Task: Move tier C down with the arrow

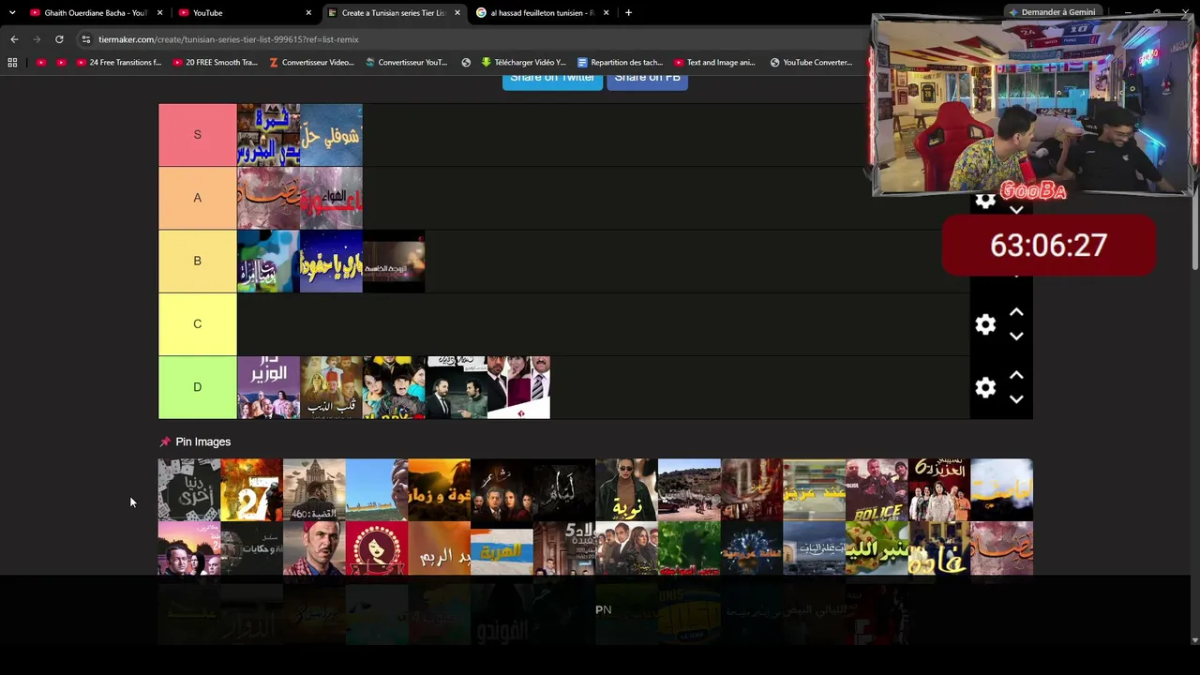Action: [1016, 336]
